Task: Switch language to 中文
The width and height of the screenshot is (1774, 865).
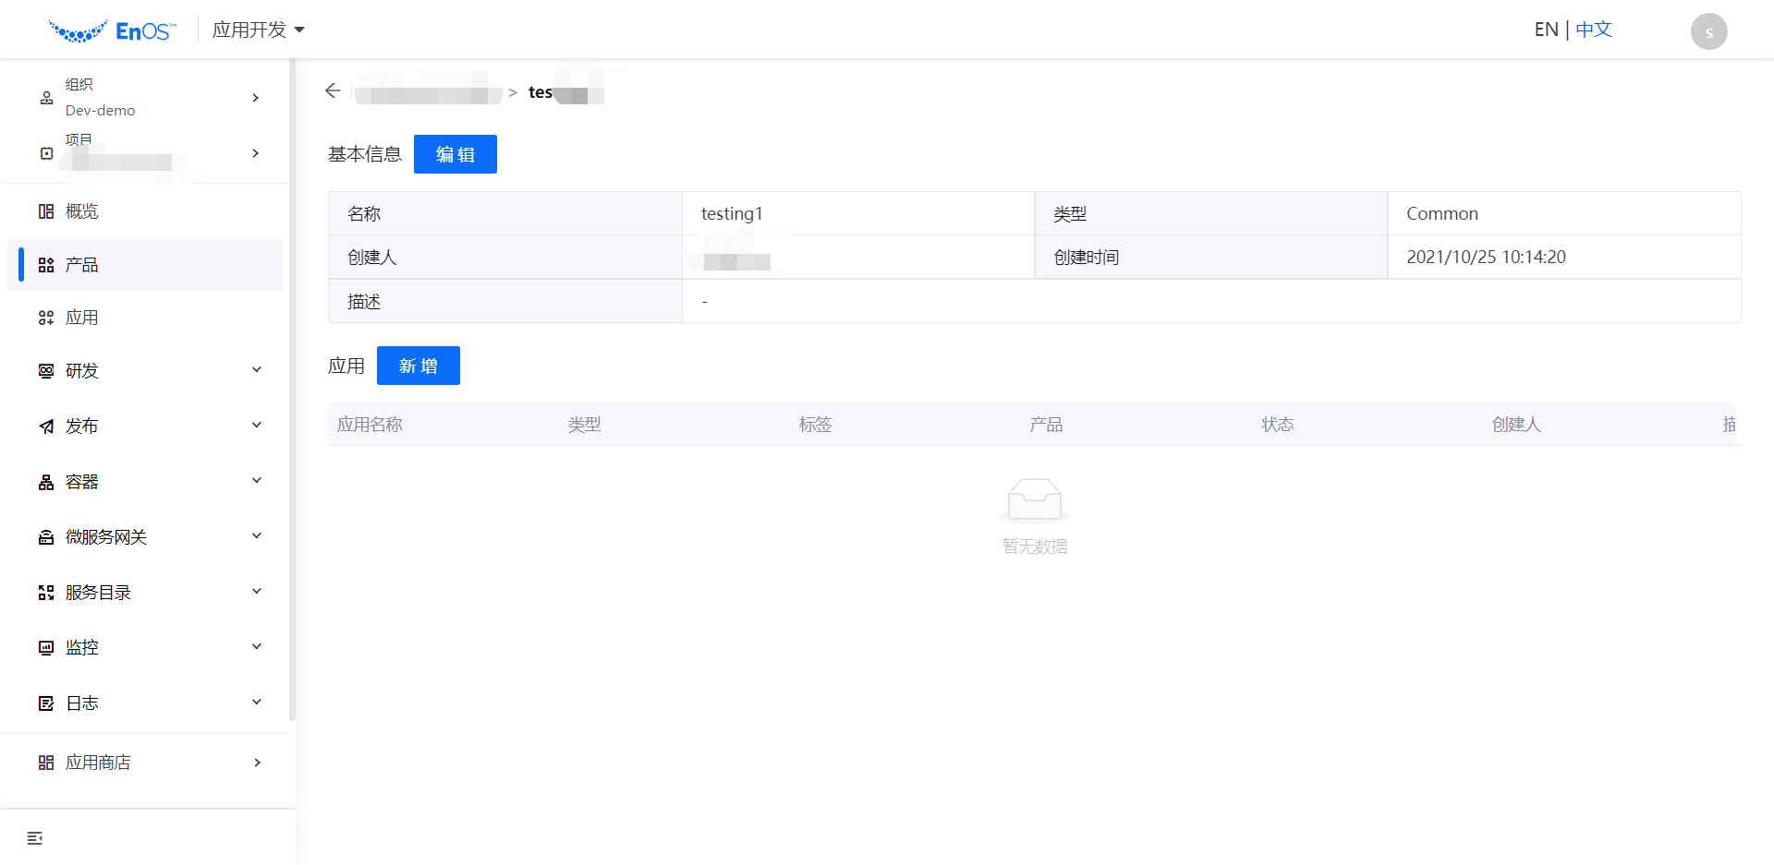Action: pos(1594,30)
